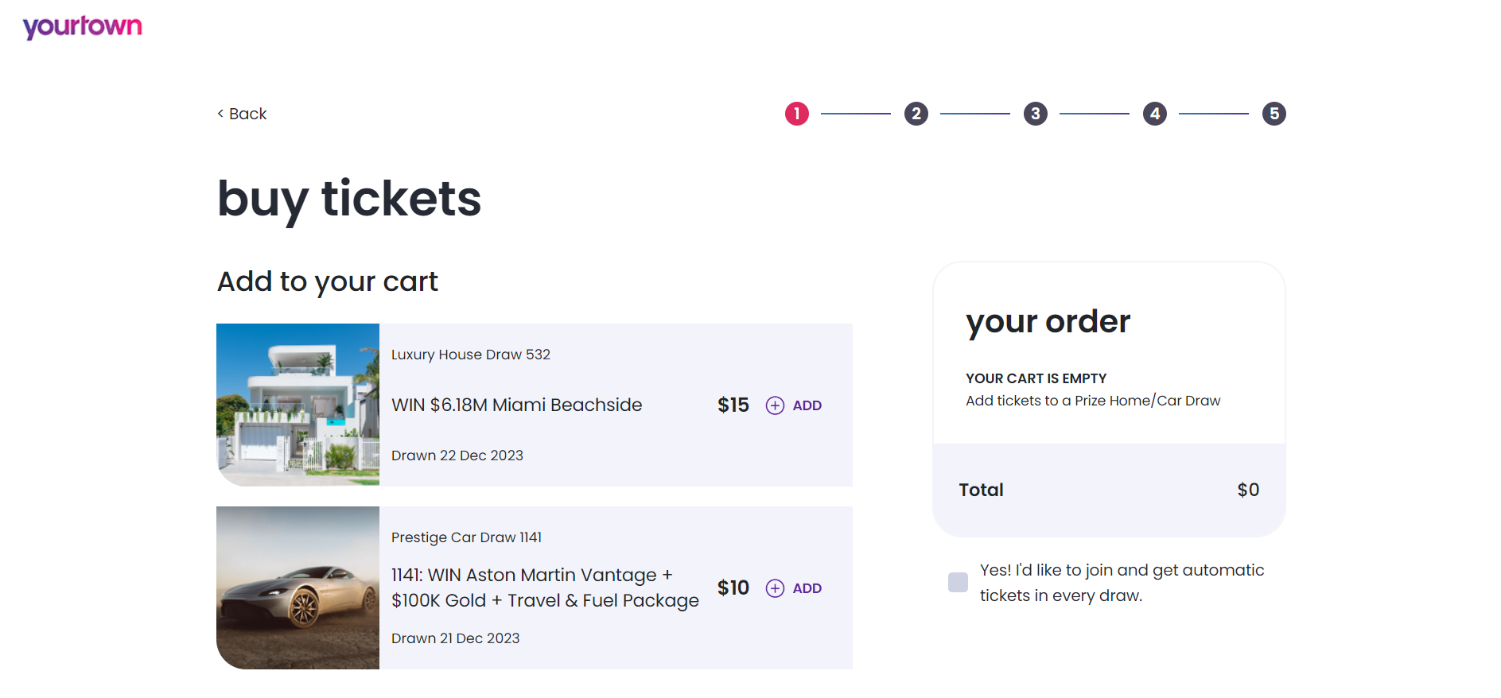
Task: Open the Miami Beachside house thumbnail
Action: pos(297,405)
